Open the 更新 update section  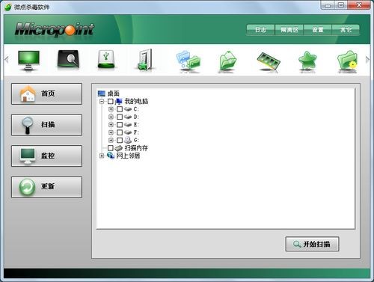(x=46, y=187)
